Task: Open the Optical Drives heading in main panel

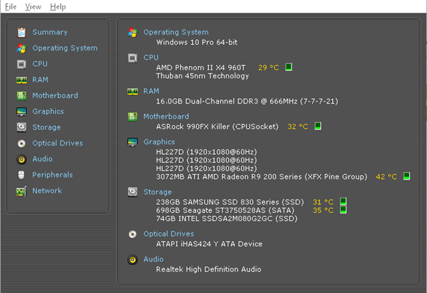Action: [169, 234]
